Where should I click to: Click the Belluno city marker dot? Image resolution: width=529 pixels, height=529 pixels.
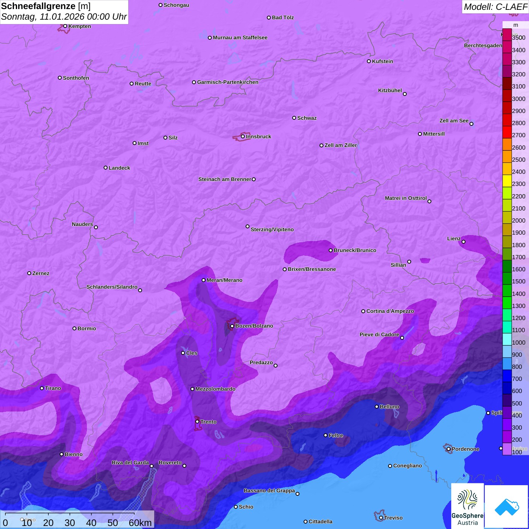(377, 407)
